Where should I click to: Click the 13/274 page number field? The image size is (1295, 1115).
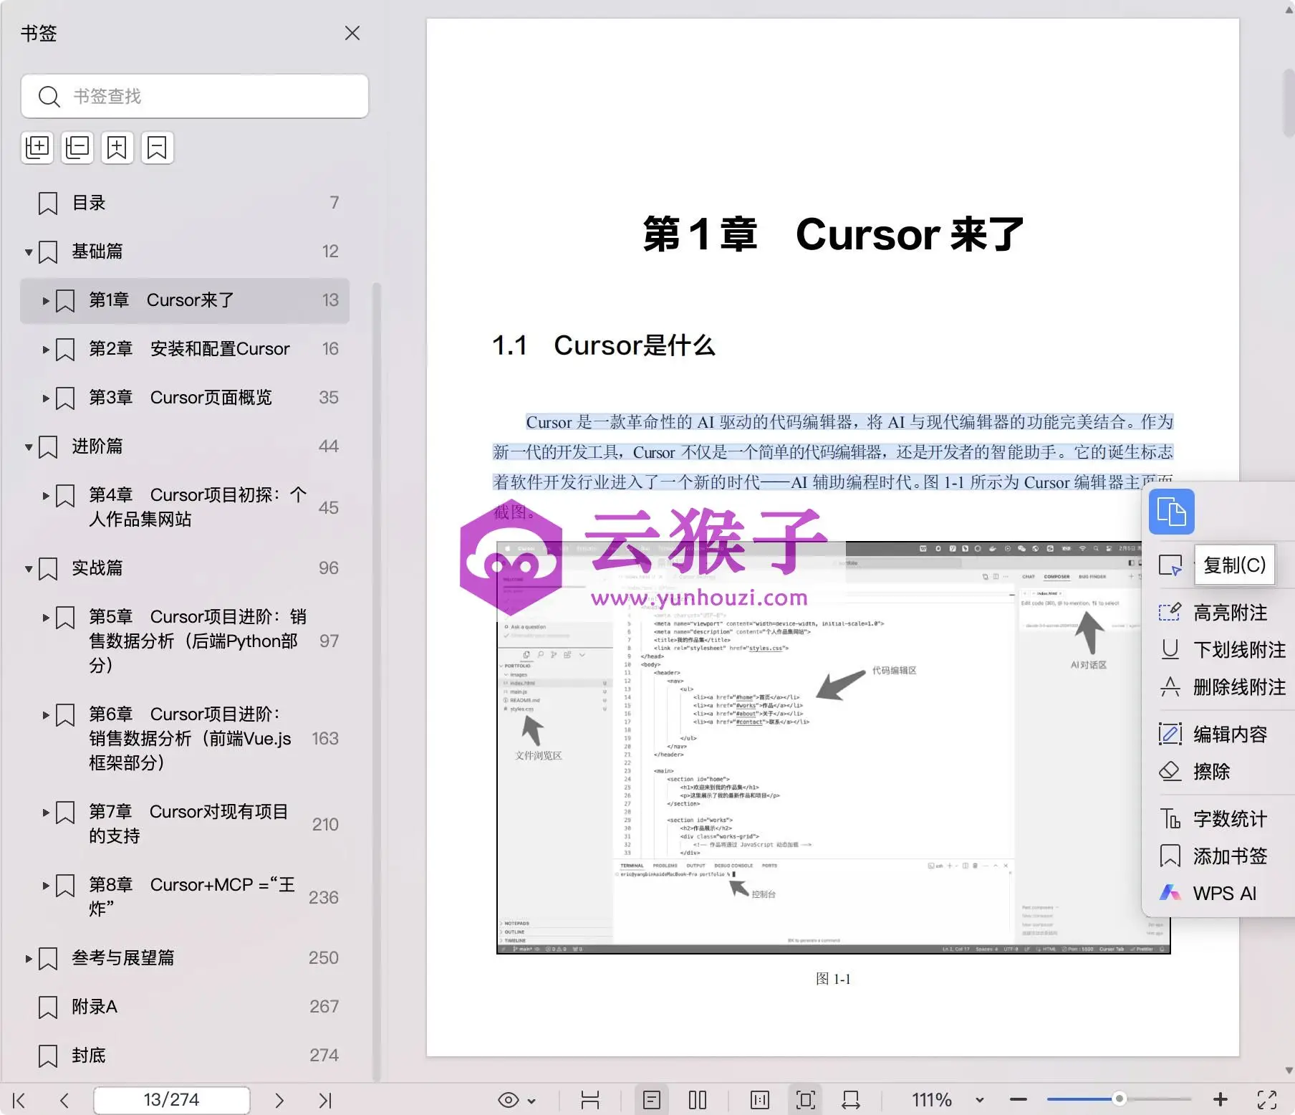pos(172,1100)
